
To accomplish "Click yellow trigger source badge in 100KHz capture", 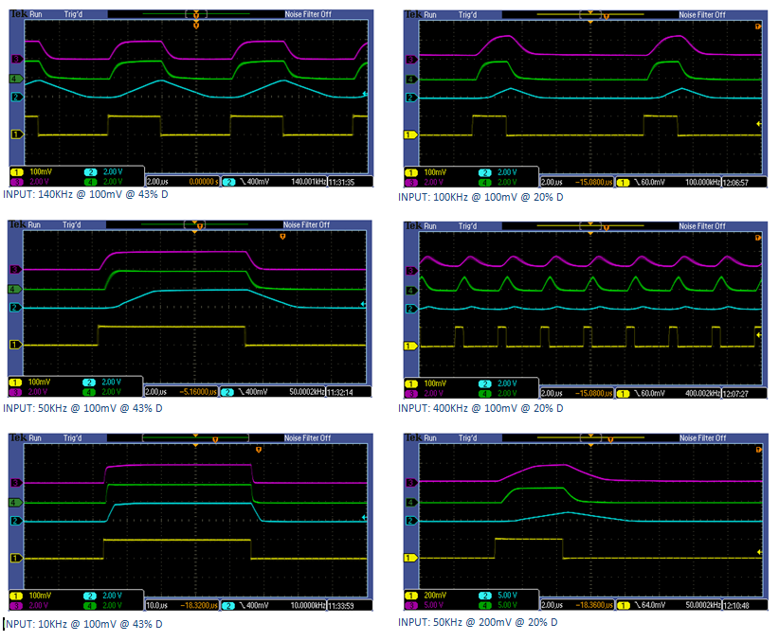I will (623, 182).
